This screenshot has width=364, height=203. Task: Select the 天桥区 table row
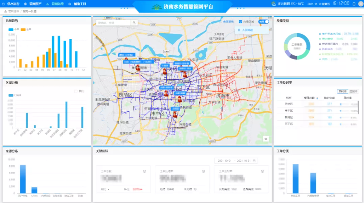317,104
